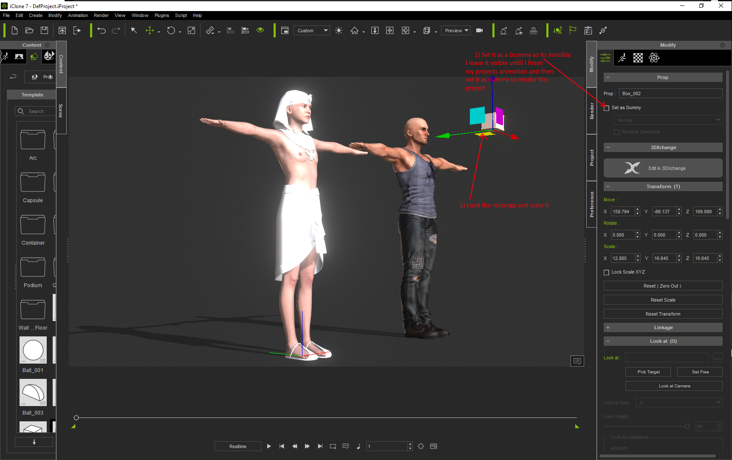Open the Home view options arrow
The height and width of the screenshot is (460, 732).
pyautogui.click(x=364, y=32)
